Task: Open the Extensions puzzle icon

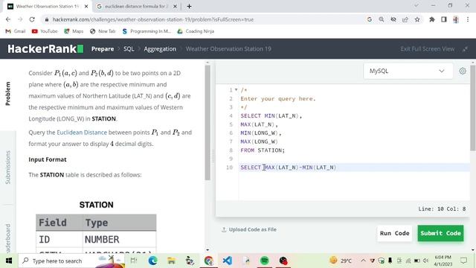Action: click(x=431, y=19)
